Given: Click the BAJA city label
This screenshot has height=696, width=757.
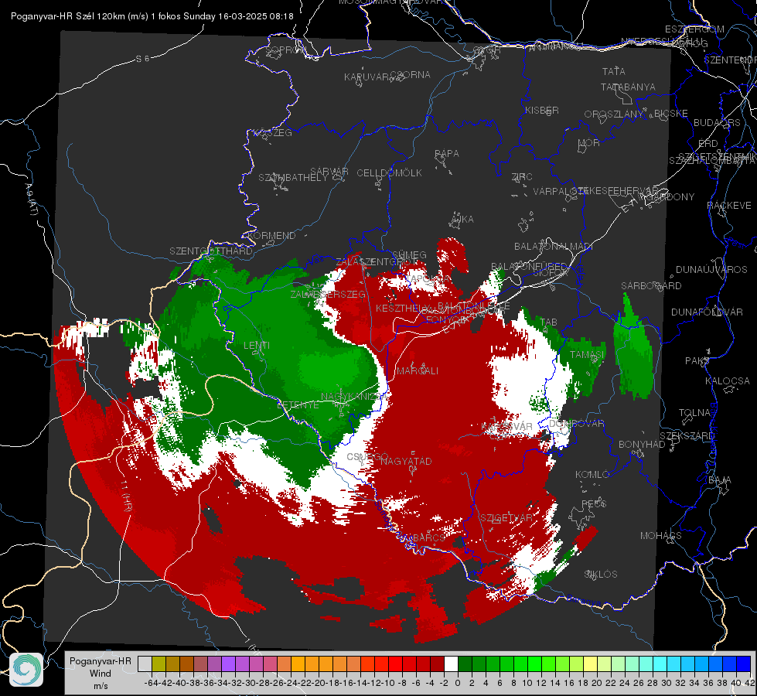Looking at the screenshot, I should 719,479.
